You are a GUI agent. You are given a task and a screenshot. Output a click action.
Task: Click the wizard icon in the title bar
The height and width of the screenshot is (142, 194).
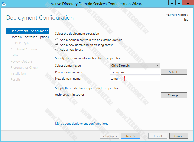tap(3, 4)
